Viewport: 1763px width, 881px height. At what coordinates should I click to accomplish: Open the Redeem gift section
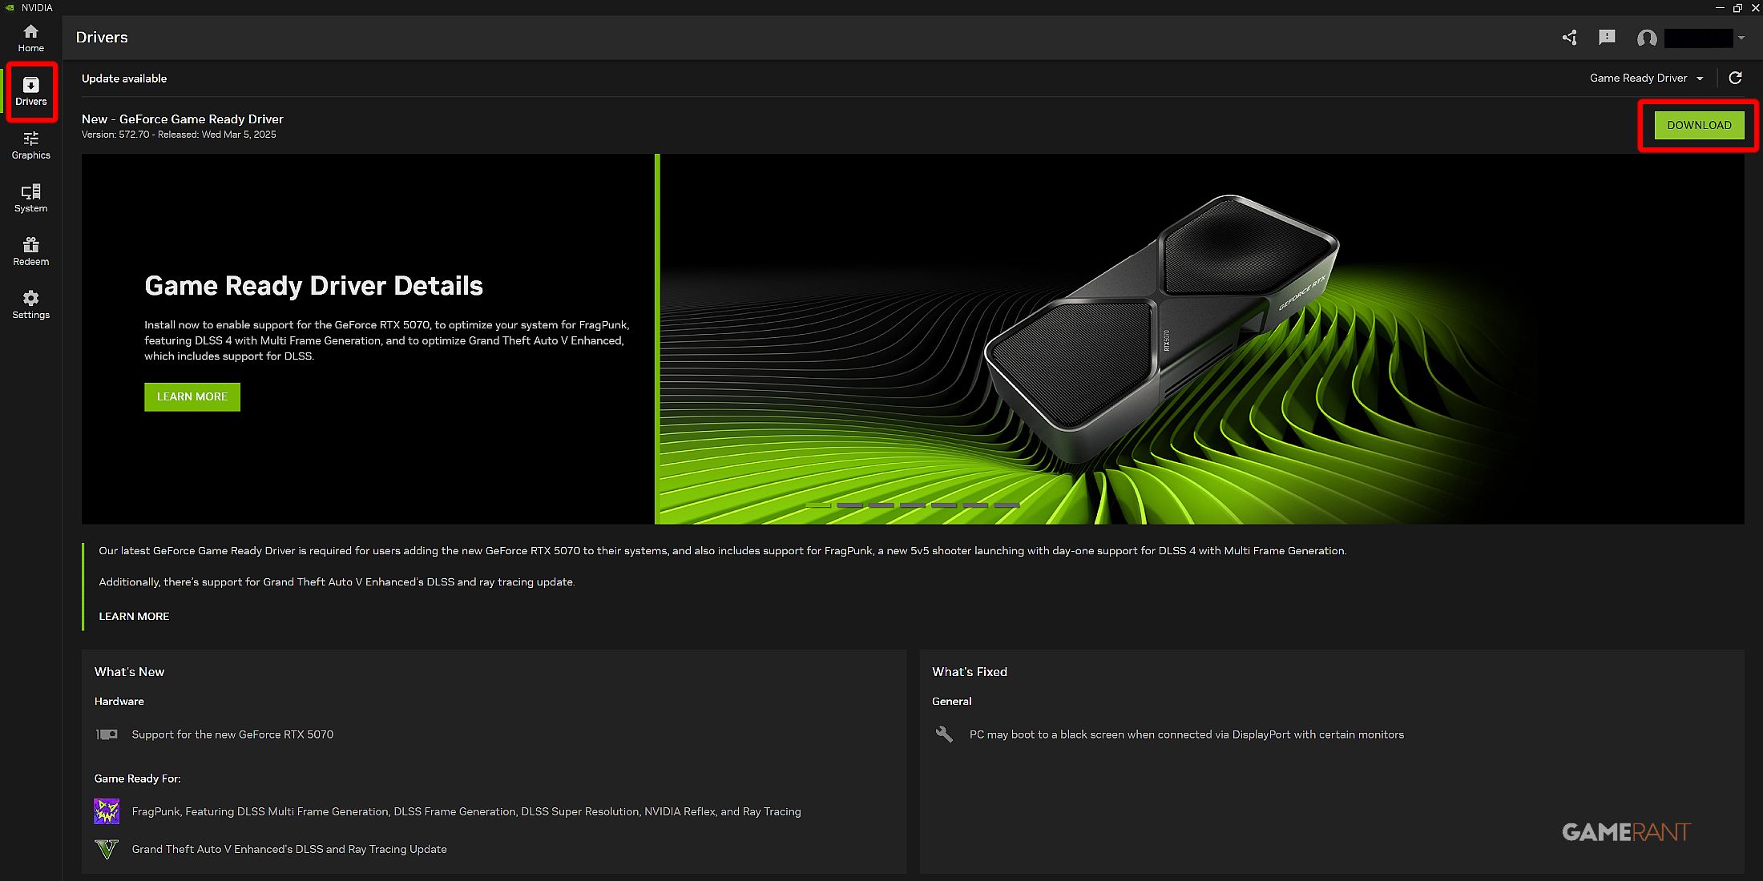pos(30,251)
